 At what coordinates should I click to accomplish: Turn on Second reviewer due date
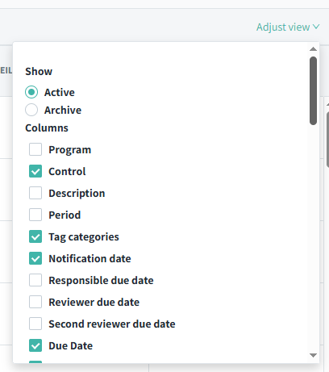coord(35,324)
